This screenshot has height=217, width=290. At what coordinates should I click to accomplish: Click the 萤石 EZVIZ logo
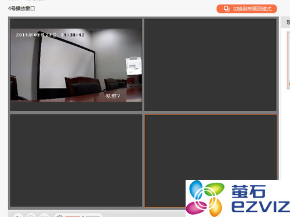pos(238,198)
